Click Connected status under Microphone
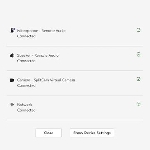The image size is (150, 150). pyautogui.click(x=26, y=36)
